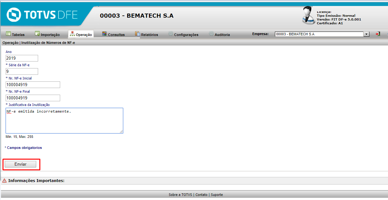The image size is (388, 200).
Task: Click the Inutilização de Números de NF-e breadcrumb
Action: pos(48,42)
